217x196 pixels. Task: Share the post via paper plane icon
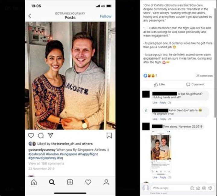point(50,135)
